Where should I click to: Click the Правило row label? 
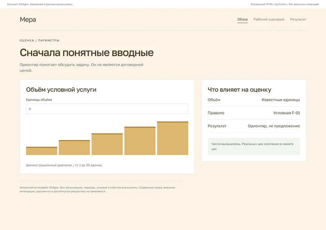click(x=216, y=113)
